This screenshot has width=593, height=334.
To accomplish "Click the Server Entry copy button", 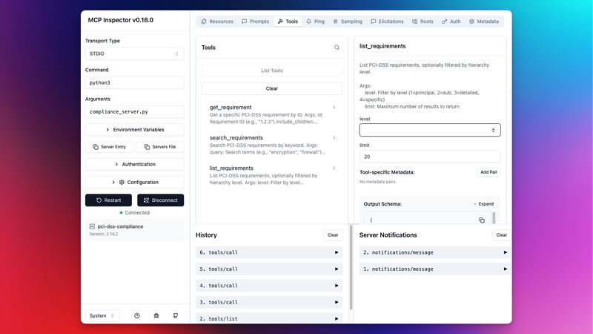I will tap(109, 147).
